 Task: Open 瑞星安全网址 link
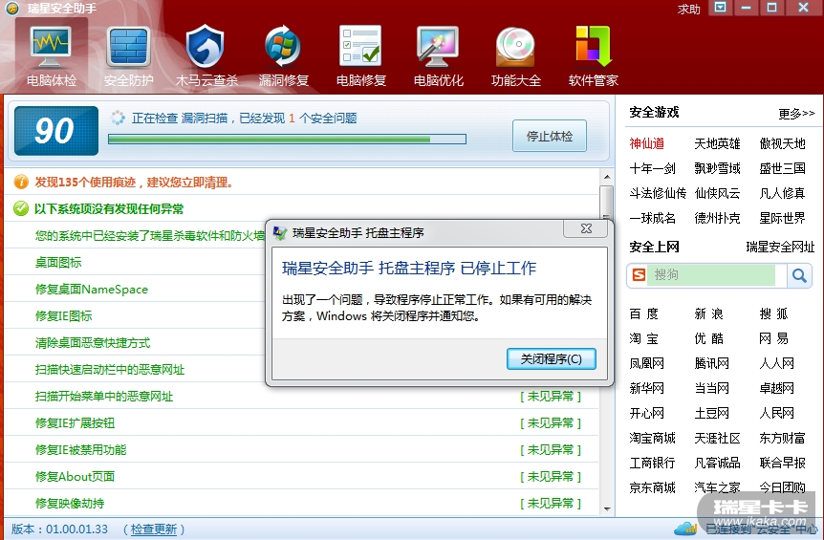pyautogui.click(x=780, y=247)
